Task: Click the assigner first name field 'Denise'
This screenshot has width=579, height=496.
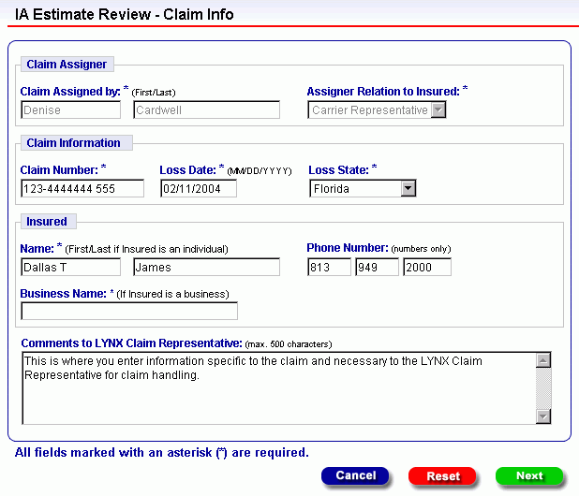Action: pyautogui.click(x=70, y=109)
